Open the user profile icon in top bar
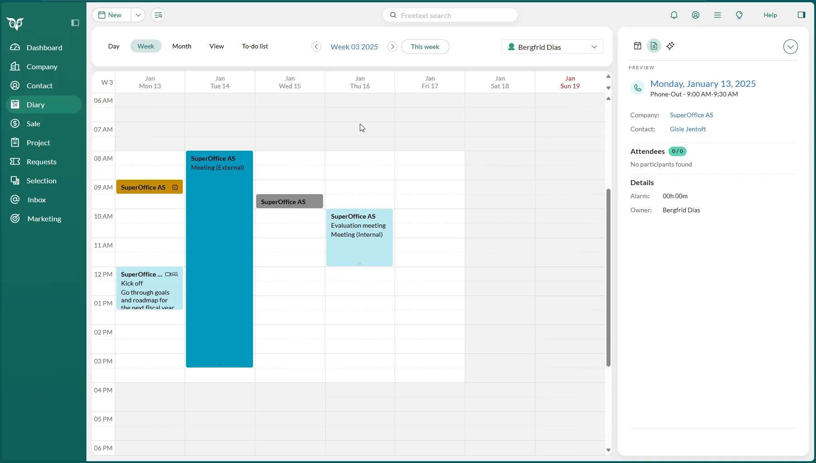Screen dimensions: 816x463 [x=696, y=15]
